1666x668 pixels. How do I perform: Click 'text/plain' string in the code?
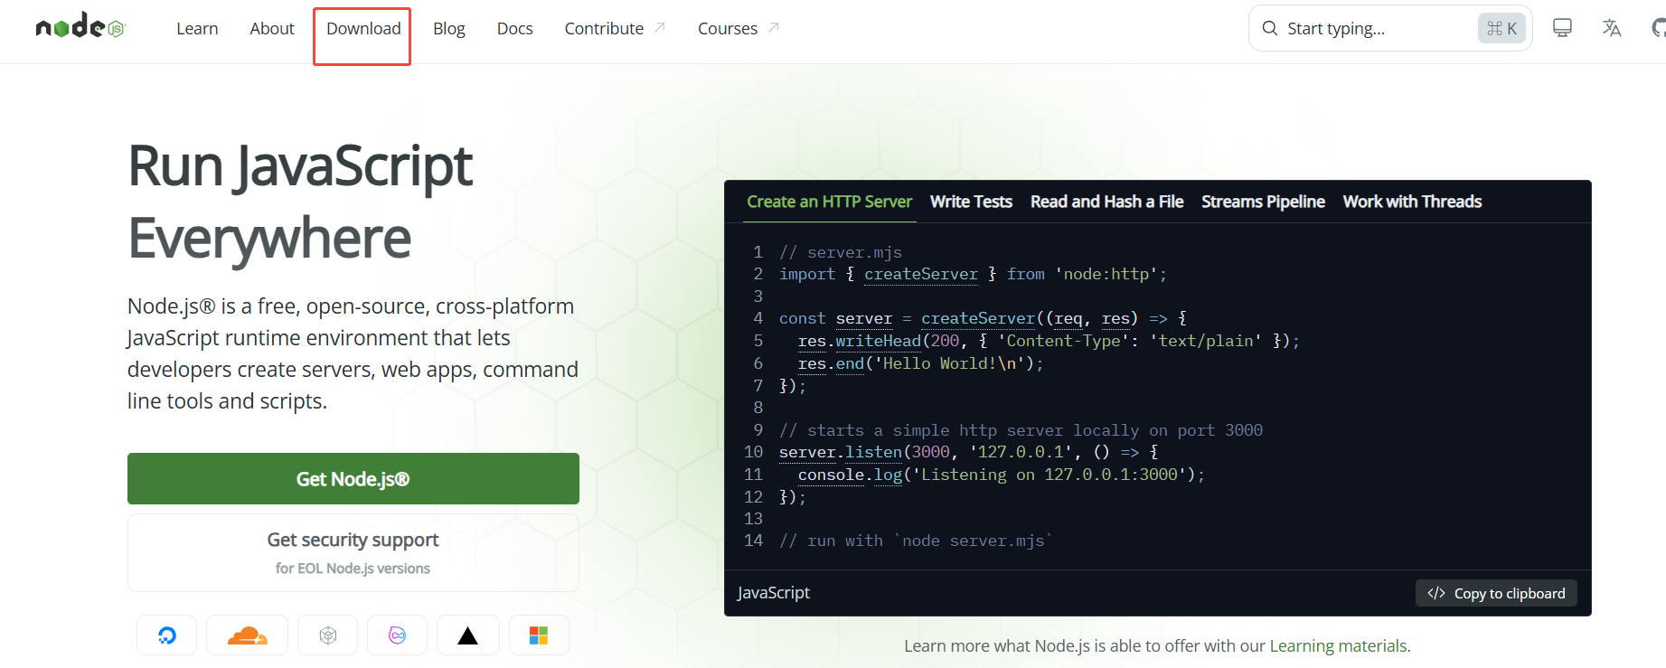pos(1206,341)
